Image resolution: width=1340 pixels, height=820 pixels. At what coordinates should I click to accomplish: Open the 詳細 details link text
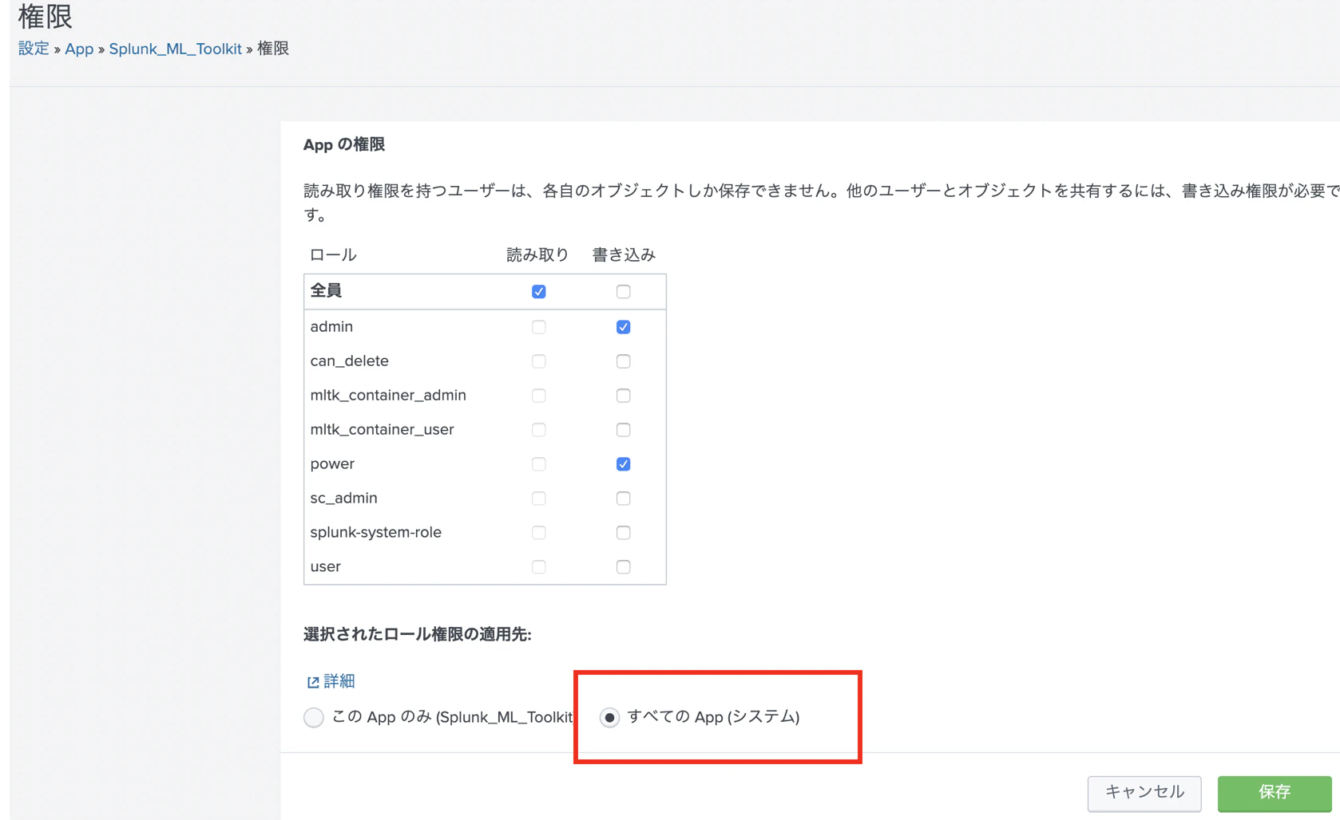[339, 681]
